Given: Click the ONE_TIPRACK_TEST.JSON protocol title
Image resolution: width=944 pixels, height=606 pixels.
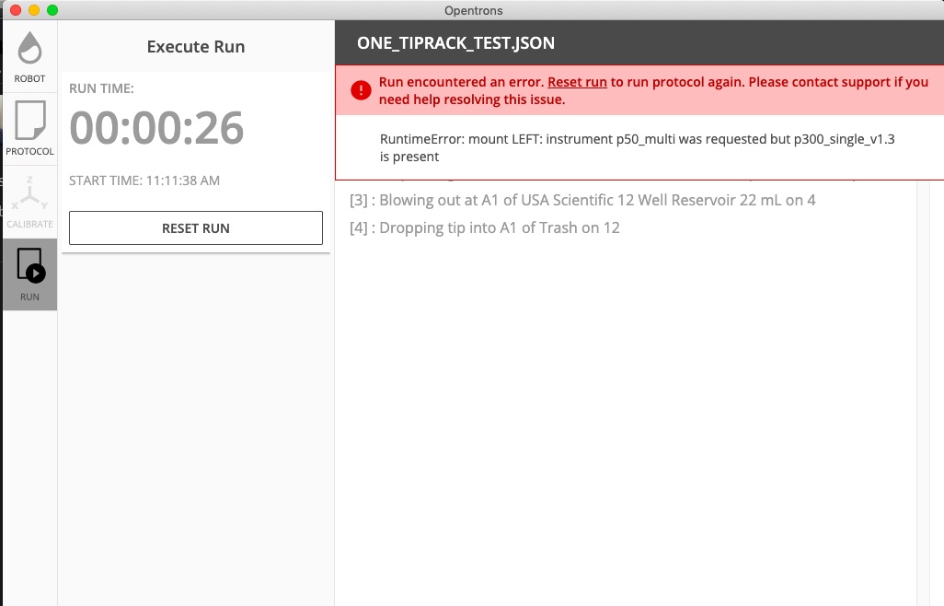Looking at the screenshot, I should [455, 43].
